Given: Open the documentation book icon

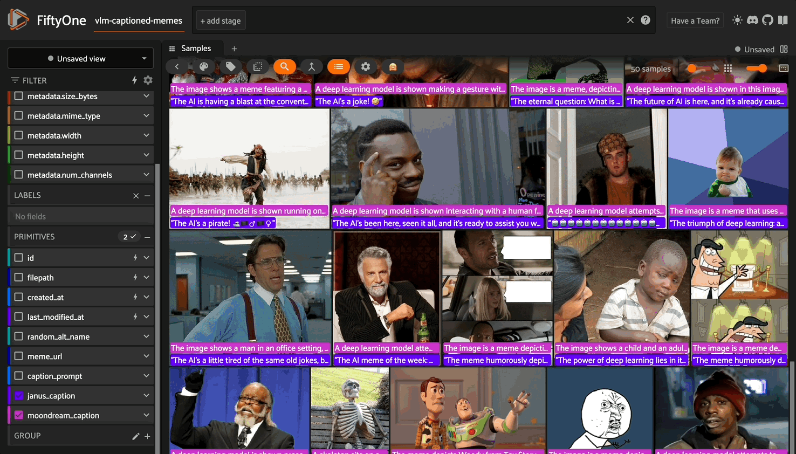Looking at the screenshot, I should (783, 20).
